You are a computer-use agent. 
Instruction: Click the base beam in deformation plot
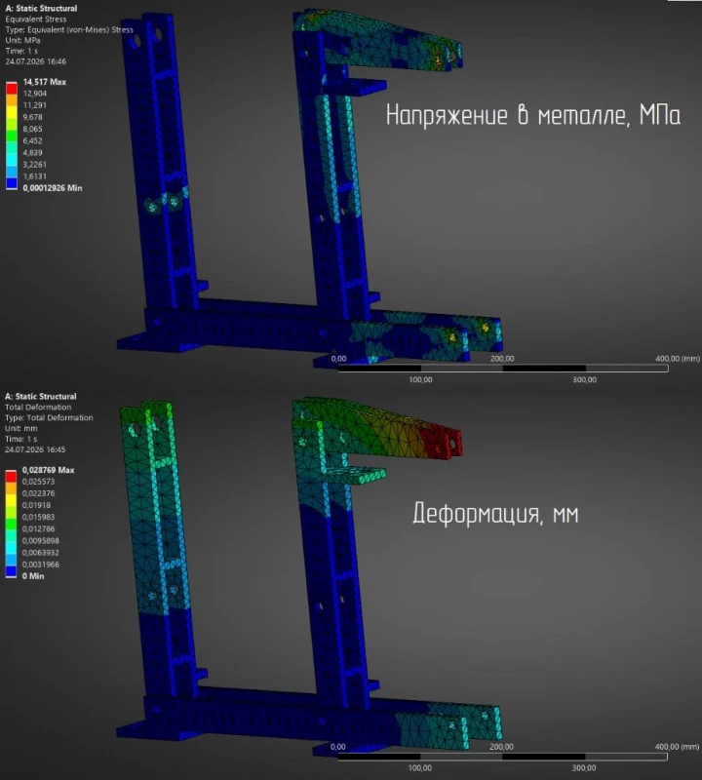point(308,719)
